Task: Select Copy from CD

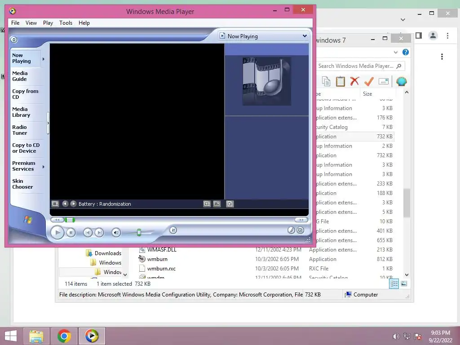Action: [x=25, y=94]
